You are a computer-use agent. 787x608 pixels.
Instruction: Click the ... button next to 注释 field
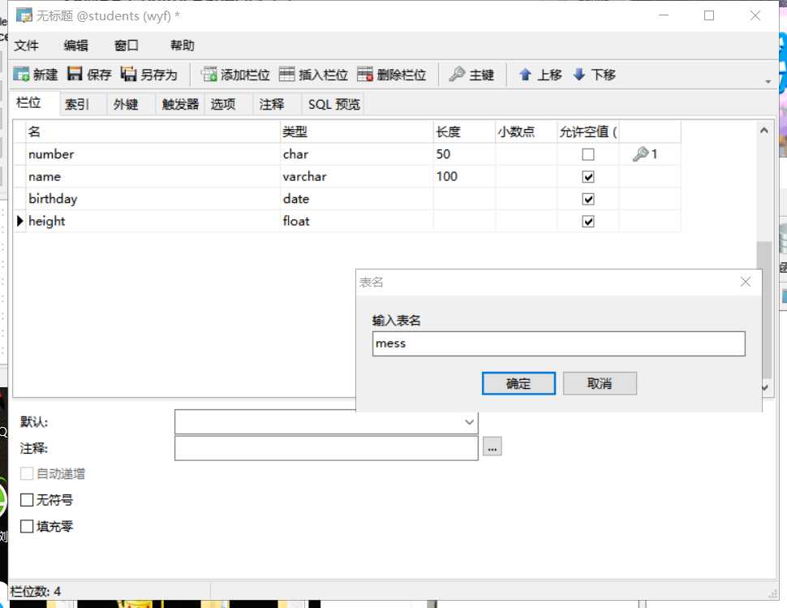click(492, 447)
